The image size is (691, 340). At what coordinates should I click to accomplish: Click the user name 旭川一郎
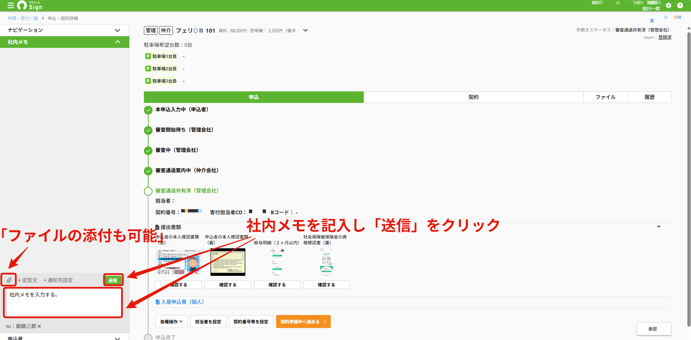pyautogui.click(x=651, y=8)
